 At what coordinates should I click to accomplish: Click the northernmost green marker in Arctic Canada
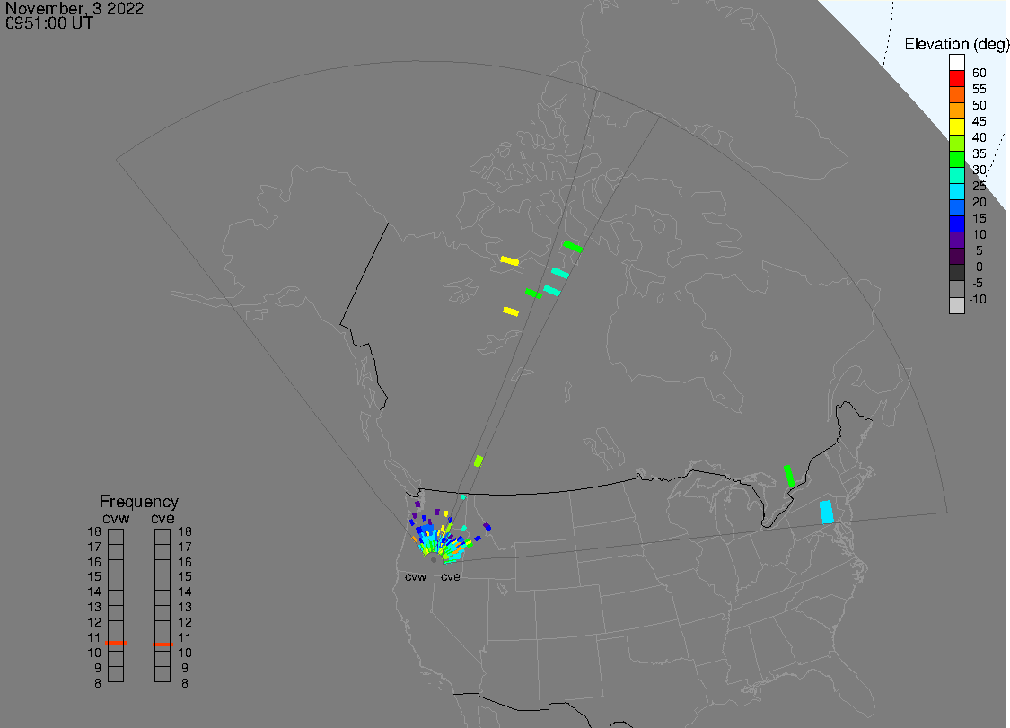(x=572, y=246)
